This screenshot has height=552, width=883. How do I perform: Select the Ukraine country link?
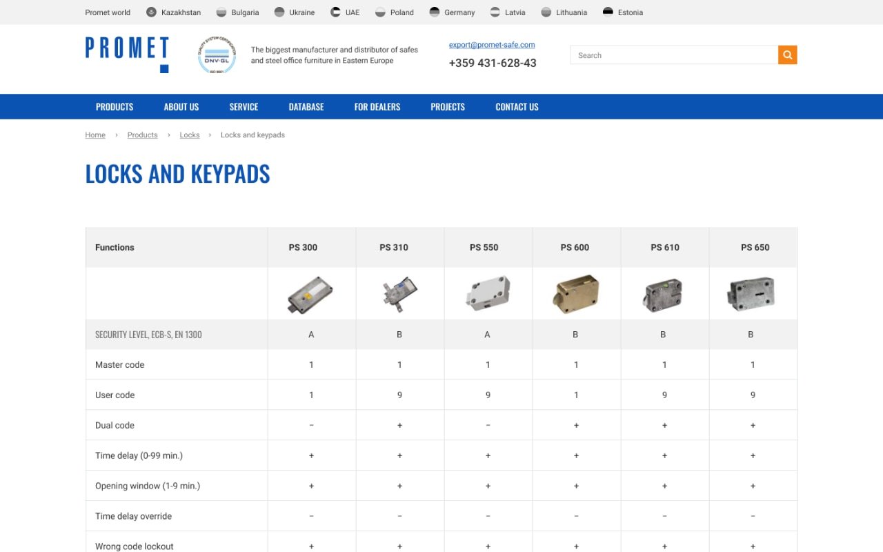click(302, 12)
